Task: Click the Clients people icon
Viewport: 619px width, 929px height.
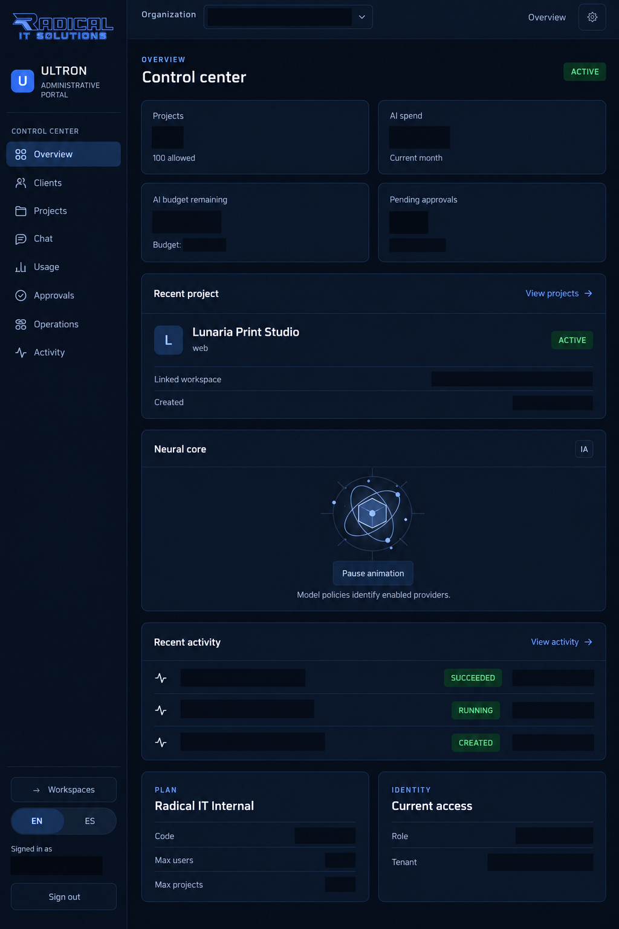Action: (x=21, y=183)
